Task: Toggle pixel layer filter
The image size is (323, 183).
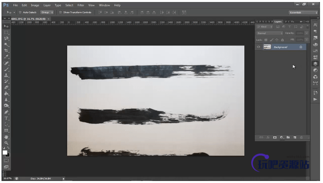Action: coord(278,27)
